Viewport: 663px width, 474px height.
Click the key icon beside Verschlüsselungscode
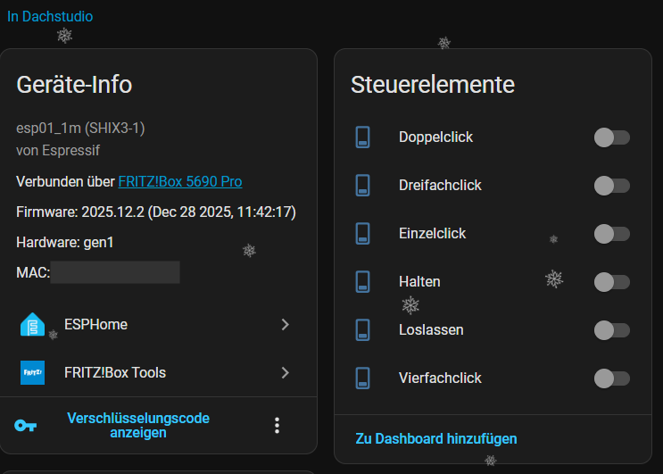[26, 425]
